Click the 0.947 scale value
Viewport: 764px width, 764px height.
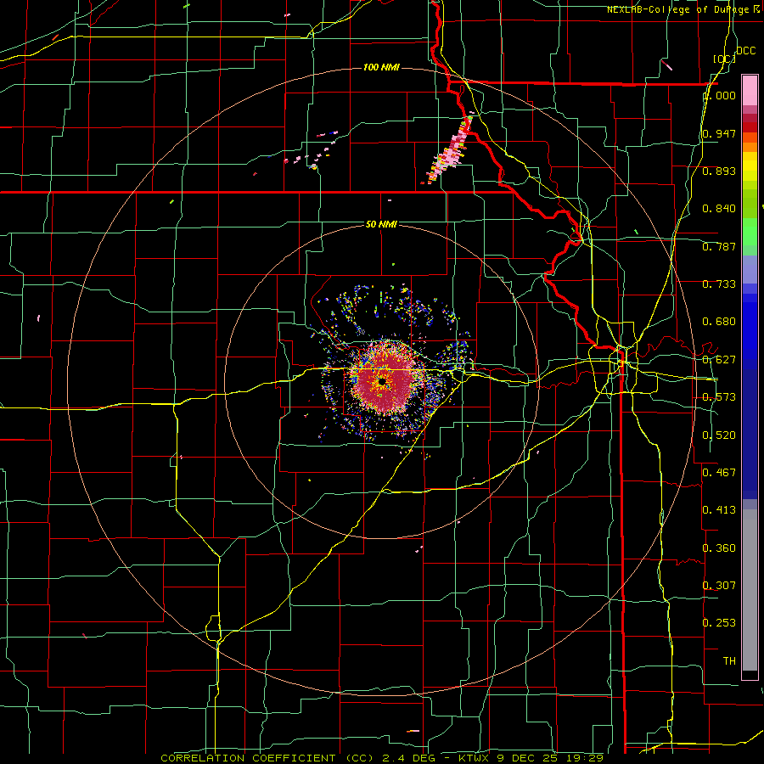click(719, 133)
